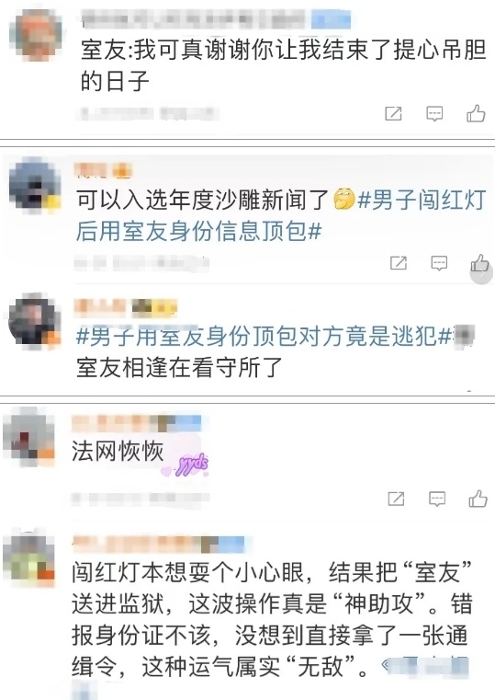Reply to the 室友 thank-you comment
The image size is (495, 700).
pyautogui.click(x=434, y=113)
